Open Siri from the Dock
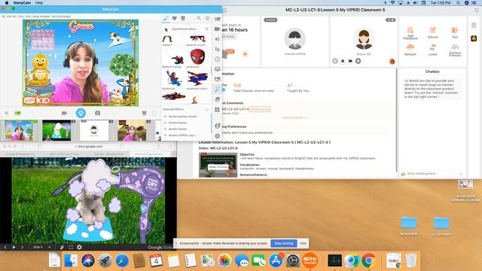Screen dimensions: 482x271 click(88, 260)
